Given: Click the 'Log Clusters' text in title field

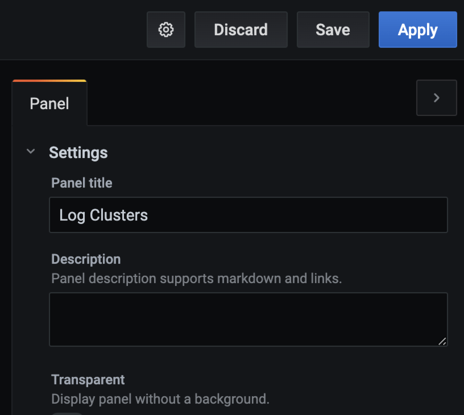Looking at the screenshot, I should coord(104,215).
